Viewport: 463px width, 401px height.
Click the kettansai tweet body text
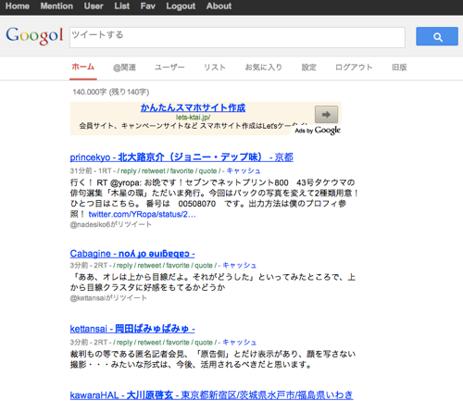coord(213,359)
